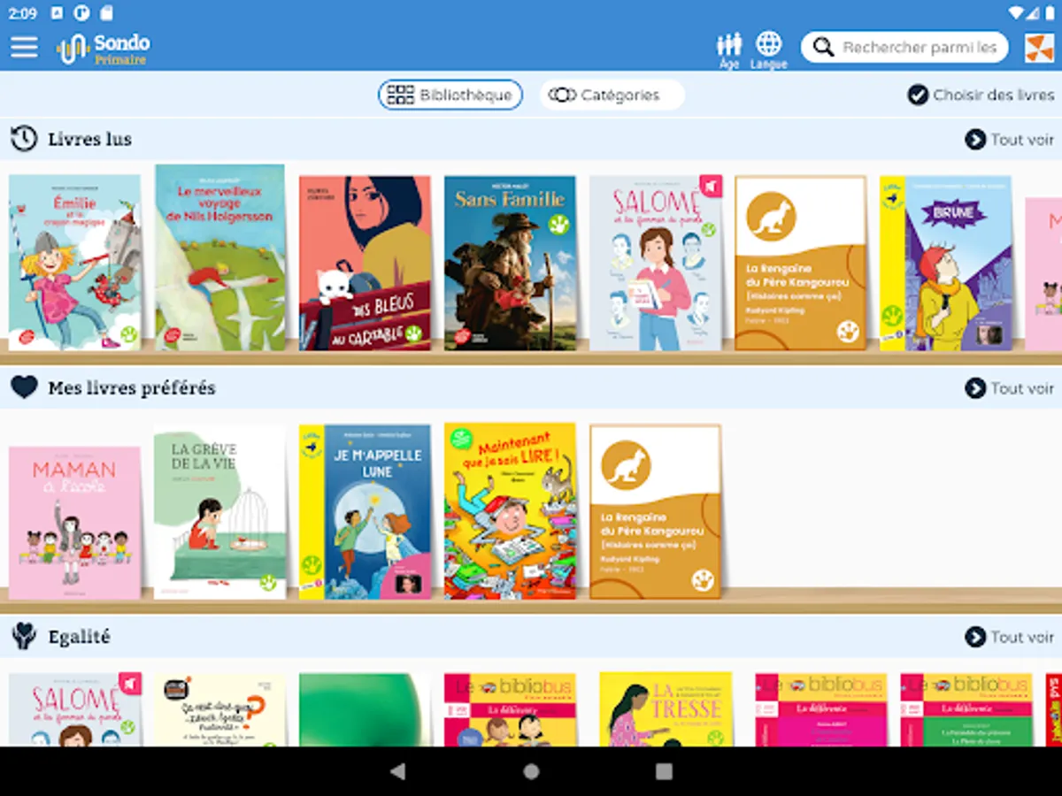Tap the Android recent apps button

click(x=664, y=771)
